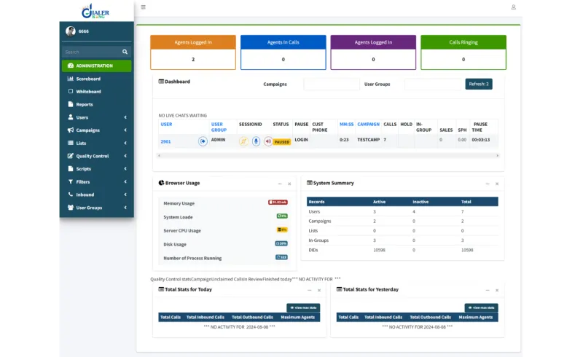Minimize the Browser Usage panel
Screen dimensions: 583x357
pos(280,184)
